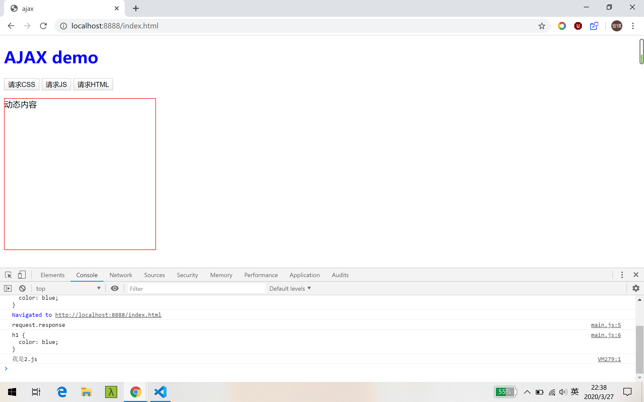The height and width of the screenshot is (402, 644).
Task: Switch to the Elements tab
Action: pyautogui.click(x=52, y=275)
